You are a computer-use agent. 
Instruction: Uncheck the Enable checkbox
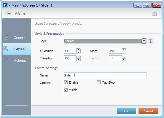coord(66,82)
